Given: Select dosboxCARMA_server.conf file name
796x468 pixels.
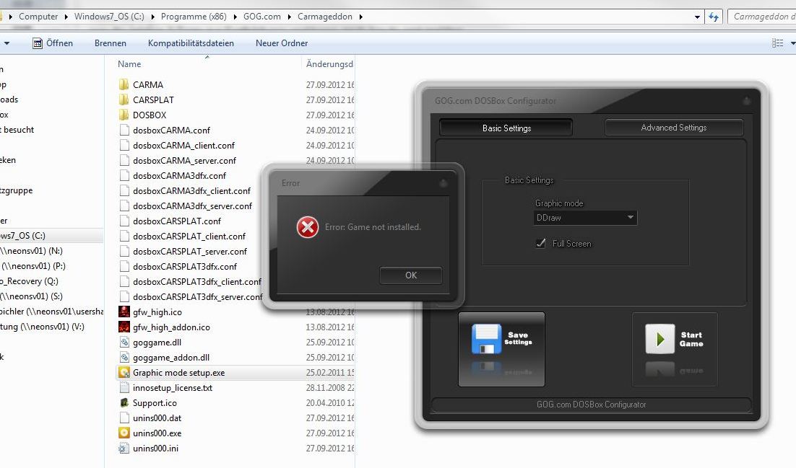Looking at the screenshot, I should pyautogui.click(x=184, y=161).
